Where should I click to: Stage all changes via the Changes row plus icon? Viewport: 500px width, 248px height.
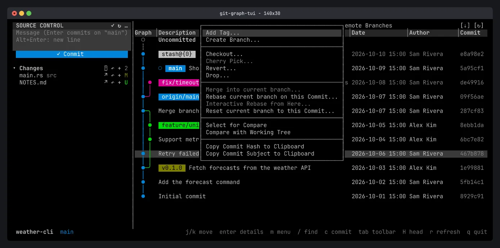(119, 68)
